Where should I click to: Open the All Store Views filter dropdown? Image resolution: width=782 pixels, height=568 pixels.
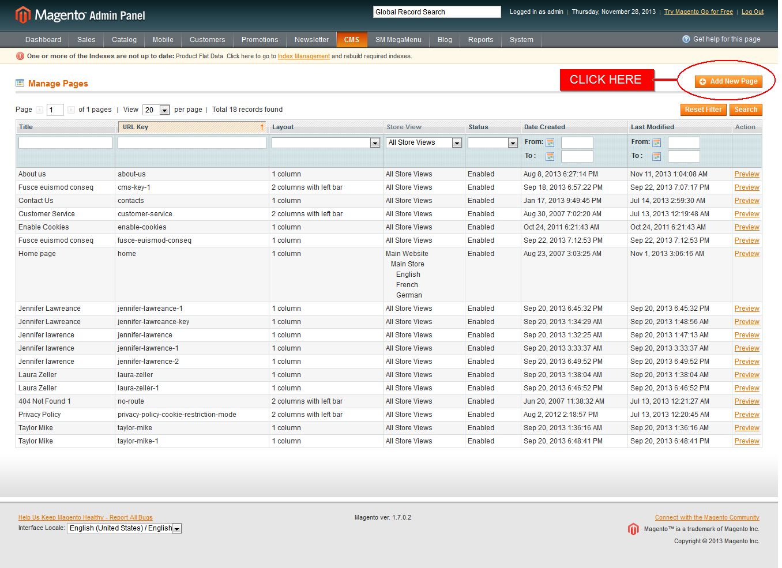(x=424, y=142)
